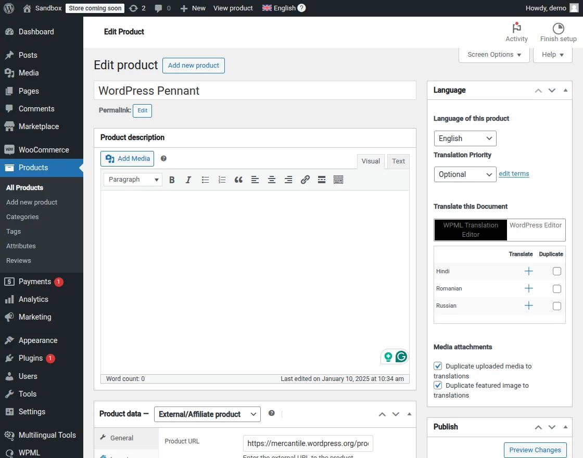Expand Screen Options panel
Screen dimensions: 583x458
pos(494,55)
